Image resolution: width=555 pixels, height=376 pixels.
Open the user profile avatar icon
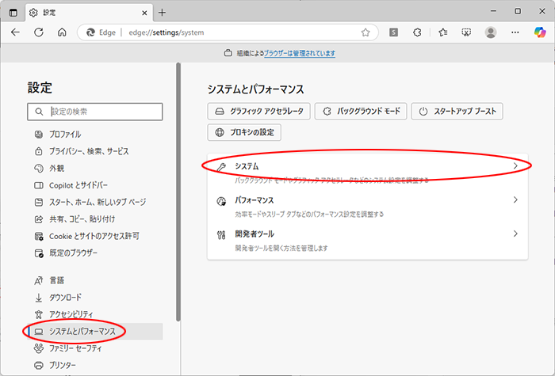coord(491,32)
